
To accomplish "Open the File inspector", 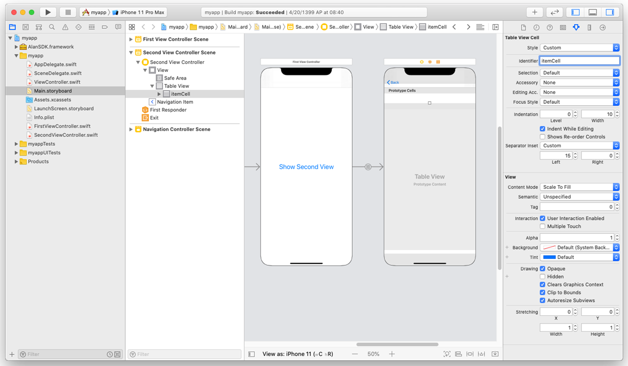I will 524,27.
